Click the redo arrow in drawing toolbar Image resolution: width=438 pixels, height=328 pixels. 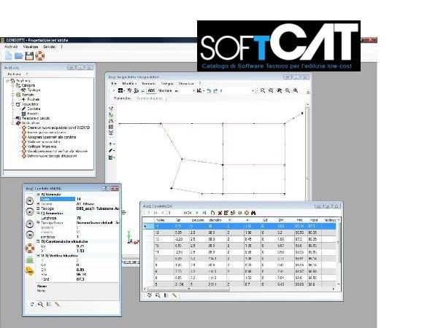pos(215,90)
